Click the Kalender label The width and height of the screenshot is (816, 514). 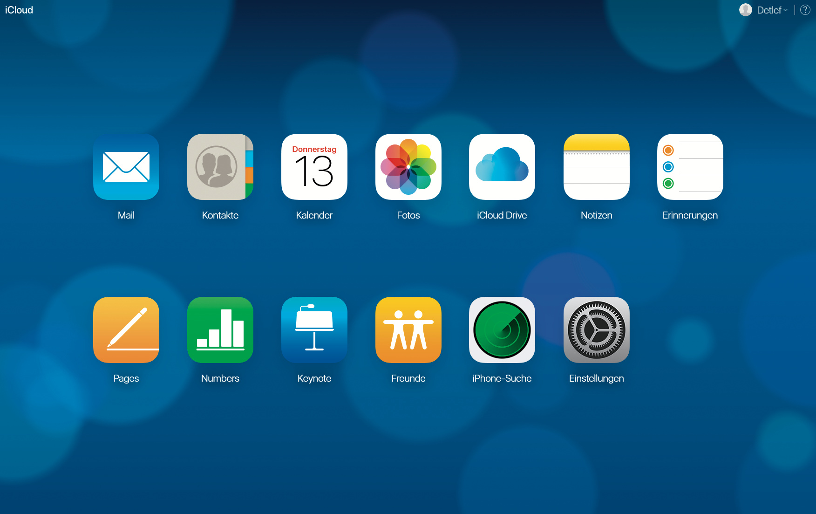(314, 215)
